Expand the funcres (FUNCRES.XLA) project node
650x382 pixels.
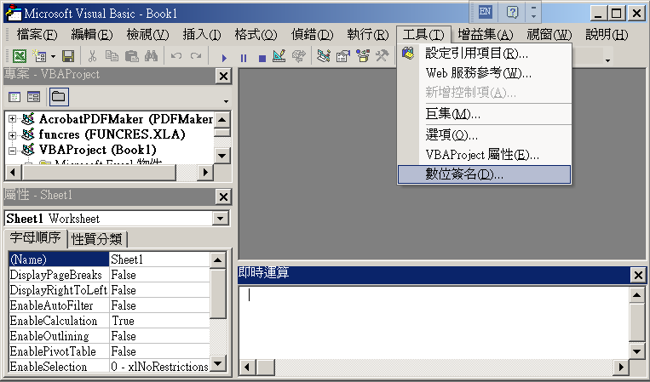13,135
